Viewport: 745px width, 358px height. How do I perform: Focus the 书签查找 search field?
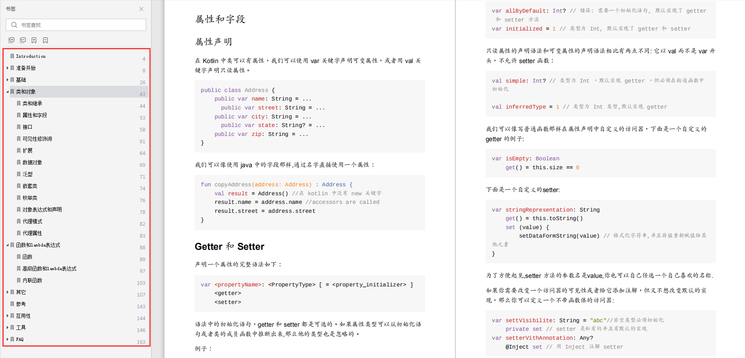point(76,25)
